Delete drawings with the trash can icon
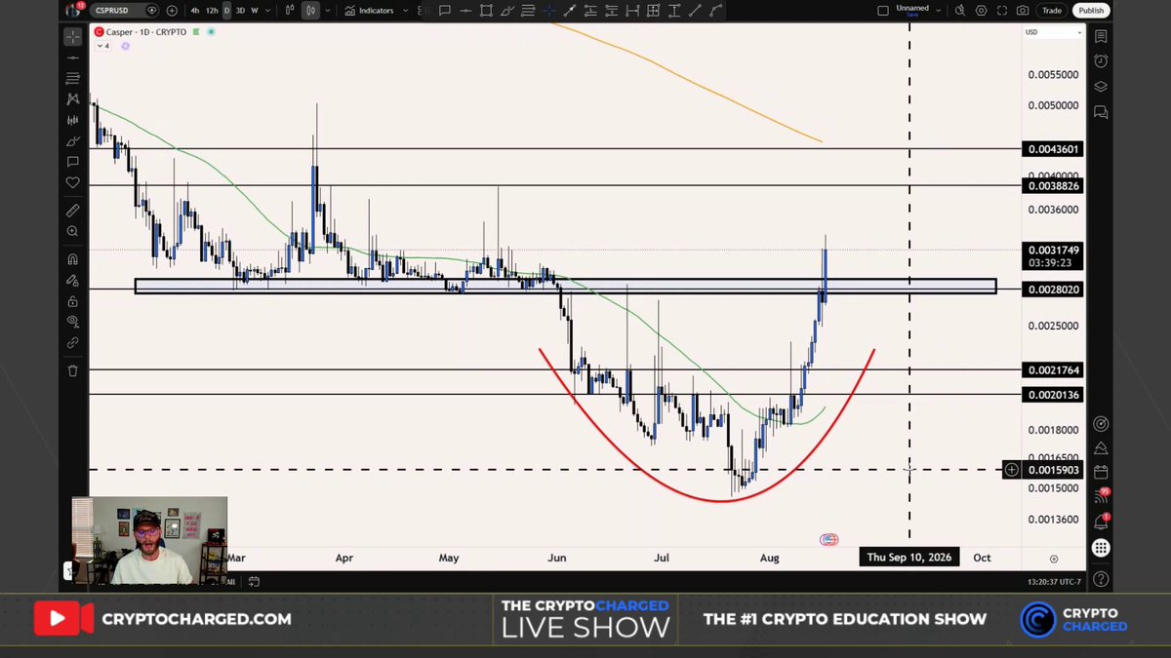This screenshot has width=1171, height=658. pyautogui.click(x=73, y=370)
